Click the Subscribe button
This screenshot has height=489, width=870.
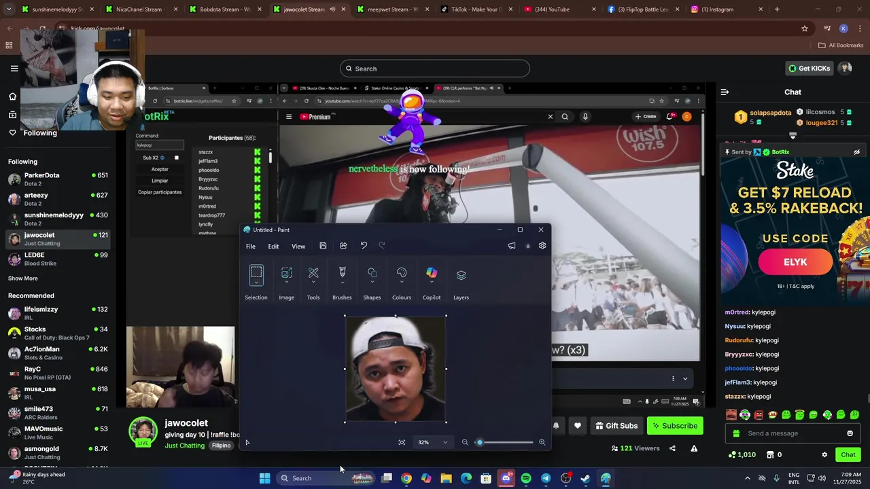tap(675, 426)
